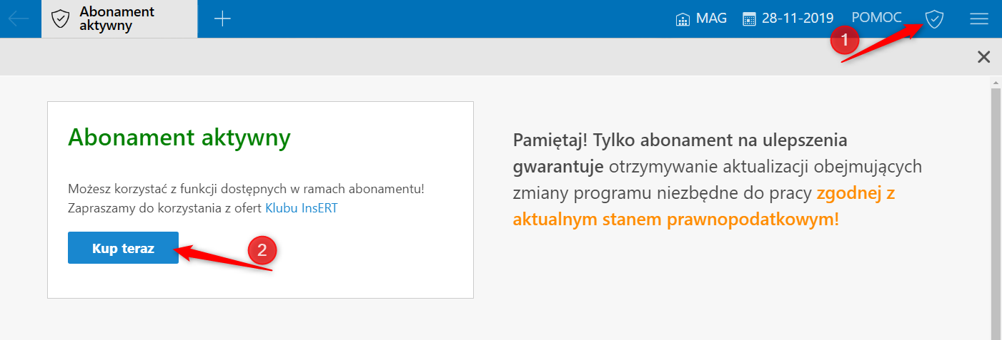Open subscription status via top-right shield icon
1002x340 pixels.
click(934, 19)
